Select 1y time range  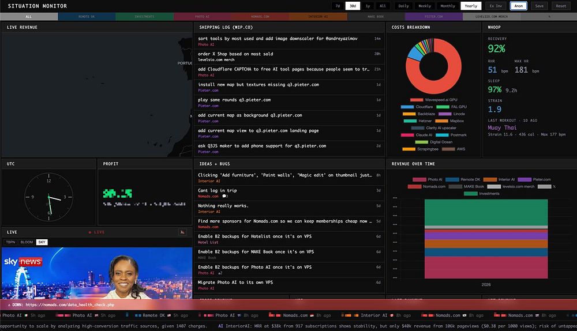(368, 6)
